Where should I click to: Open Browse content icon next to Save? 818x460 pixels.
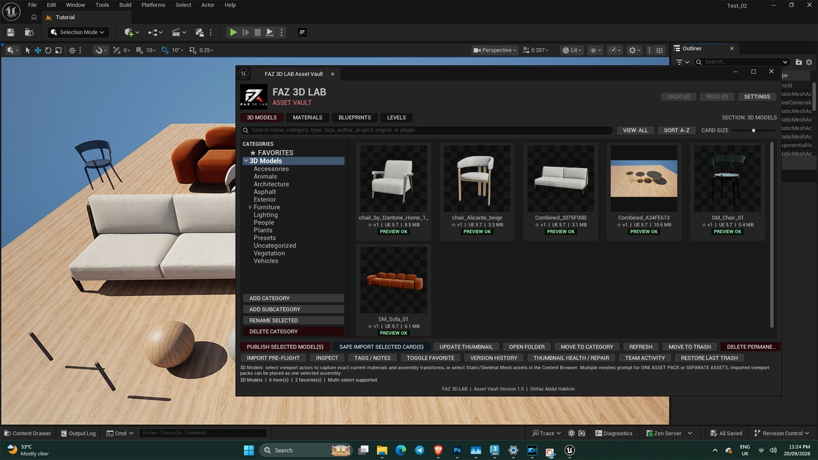click(x=29, y=32)
